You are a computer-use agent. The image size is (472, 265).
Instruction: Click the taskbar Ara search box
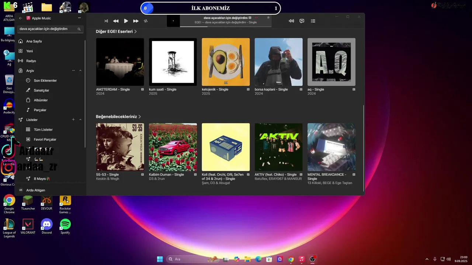pos(192,259)
